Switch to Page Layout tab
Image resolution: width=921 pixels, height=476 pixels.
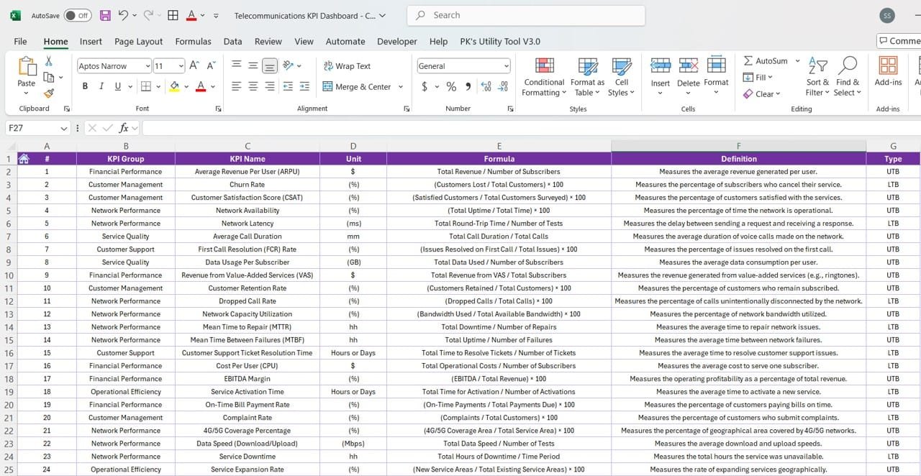click(138, 42)
